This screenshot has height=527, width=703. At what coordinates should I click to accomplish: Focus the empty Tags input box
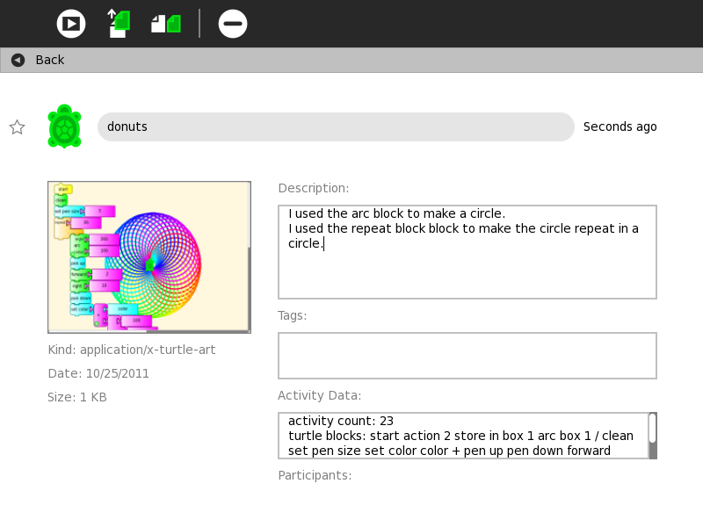[467, 356]
